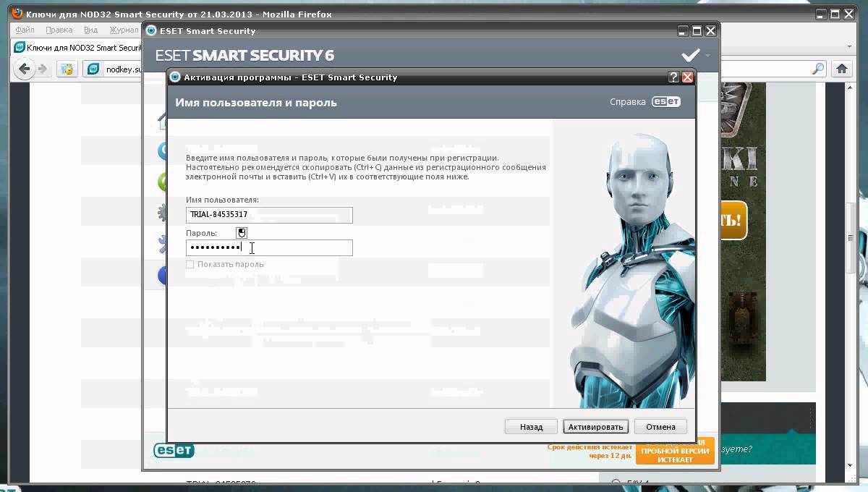The width and height of the screenshot is (868, 492).
Task: Click the ESET SMART SECURITY 6 heading
Action: pyautogui.click(x=244, y=56)
